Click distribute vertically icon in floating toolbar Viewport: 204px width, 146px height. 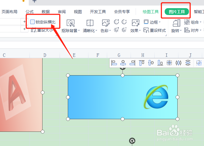click(188, 63)
